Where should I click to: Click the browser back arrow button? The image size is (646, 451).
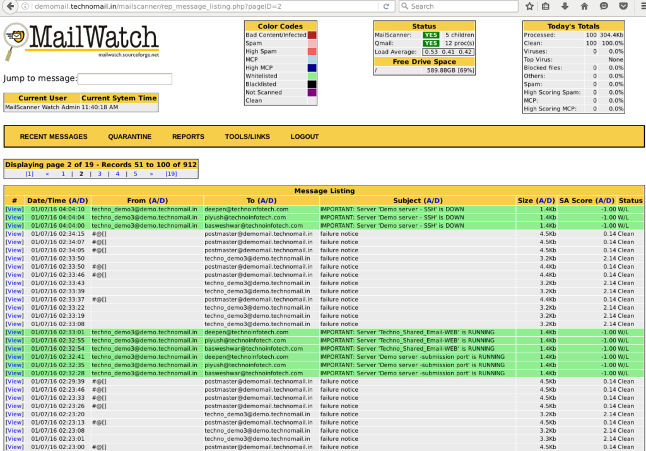(x=10, y=6)
